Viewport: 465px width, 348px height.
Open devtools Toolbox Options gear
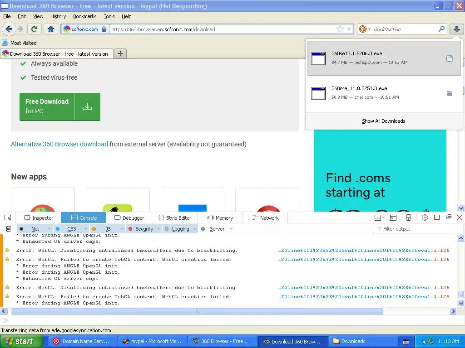tap(425, 218)
